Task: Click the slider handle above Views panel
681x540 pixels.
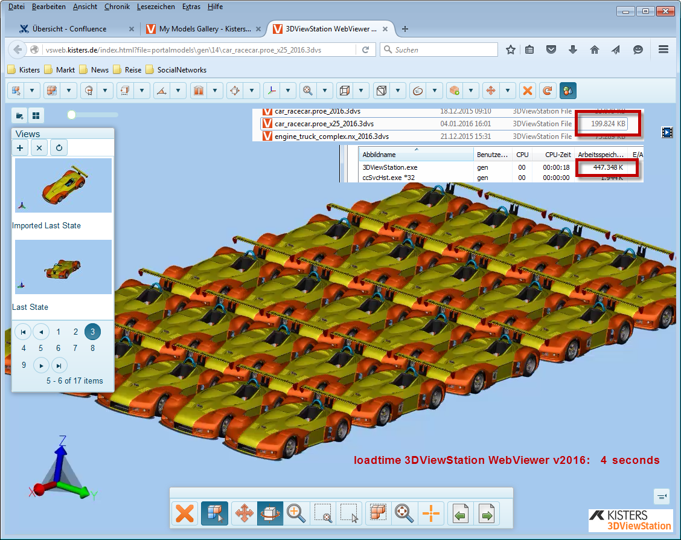Action: coord(71,115)
